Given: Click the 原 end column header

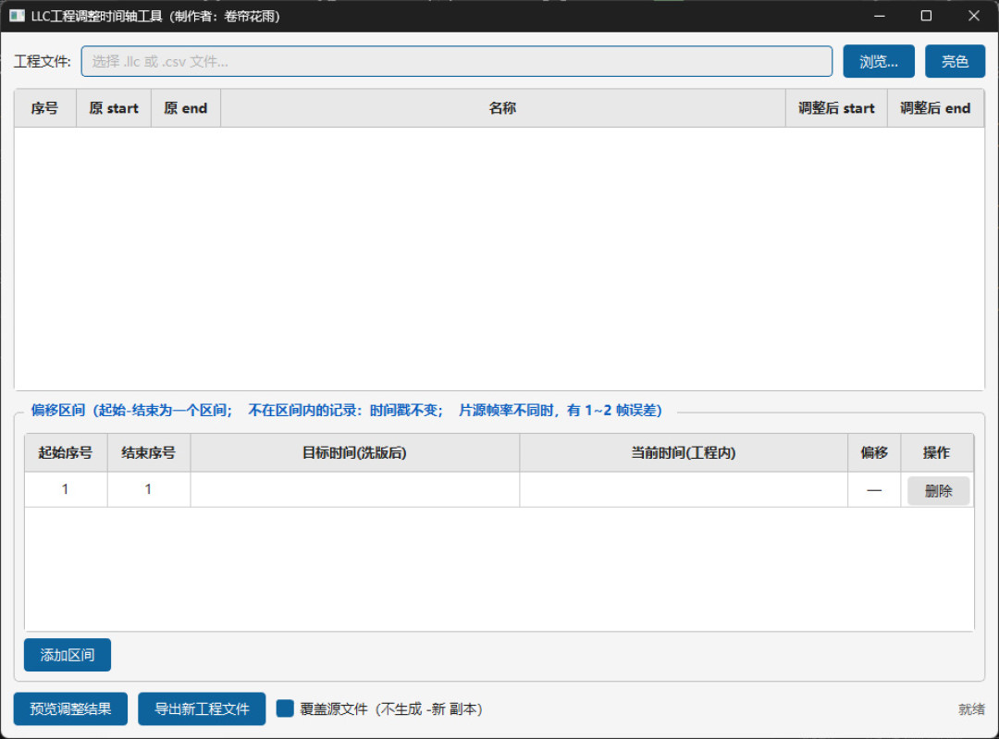Looking at the screenshot, I should click(186, 108).
